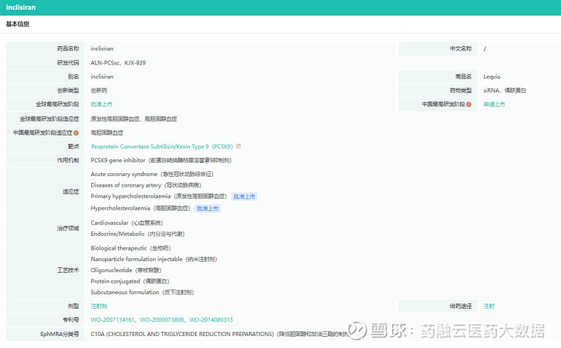
Task: Open the 注射剂 dosage form link
Action: tap(99, 306)
